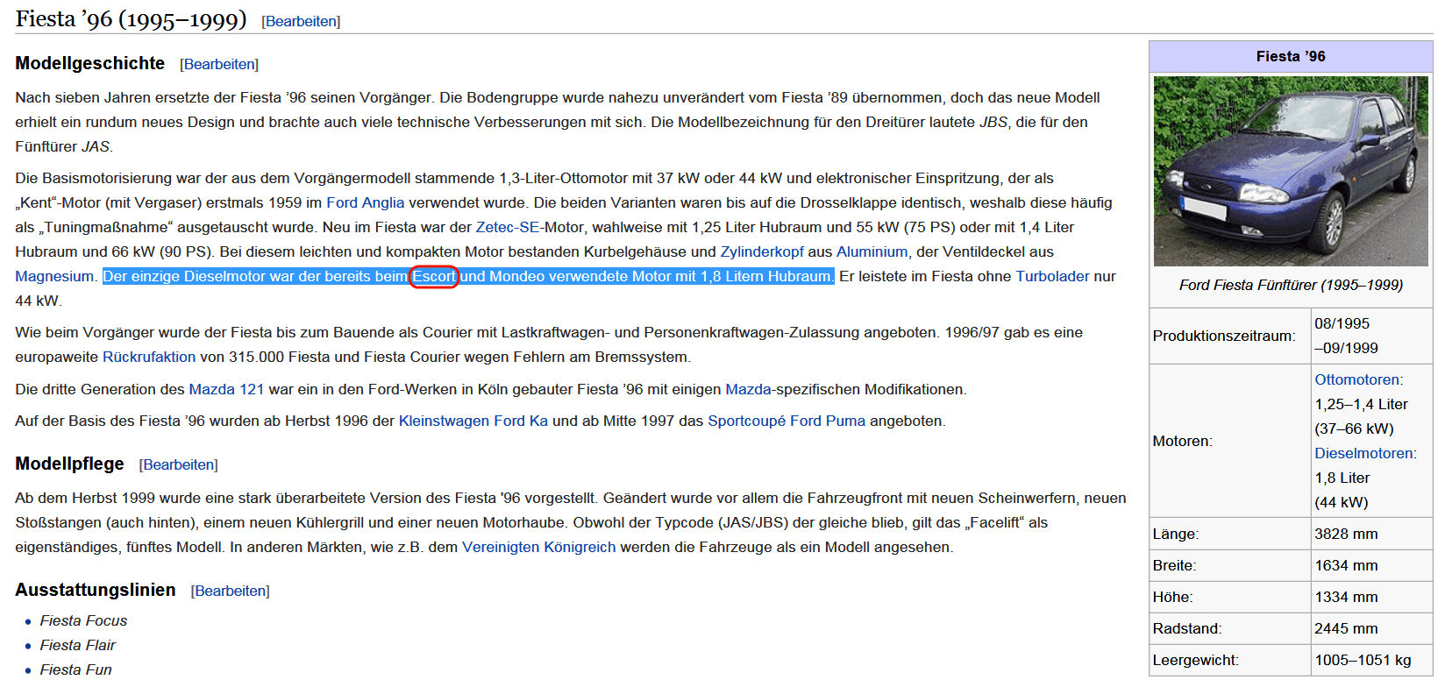The image size is (1445, 687).
Task: Go to the Turbolader article
Action: 1052,277
